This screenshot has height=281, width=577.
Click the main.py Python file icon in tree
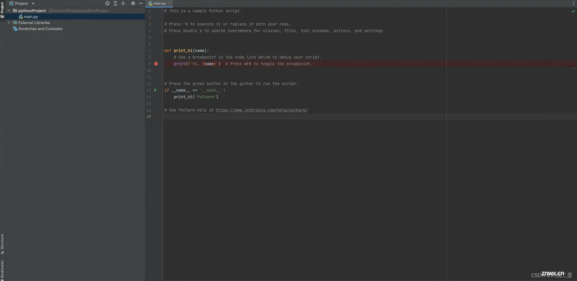pyautogui.click(x=21, y=17)
